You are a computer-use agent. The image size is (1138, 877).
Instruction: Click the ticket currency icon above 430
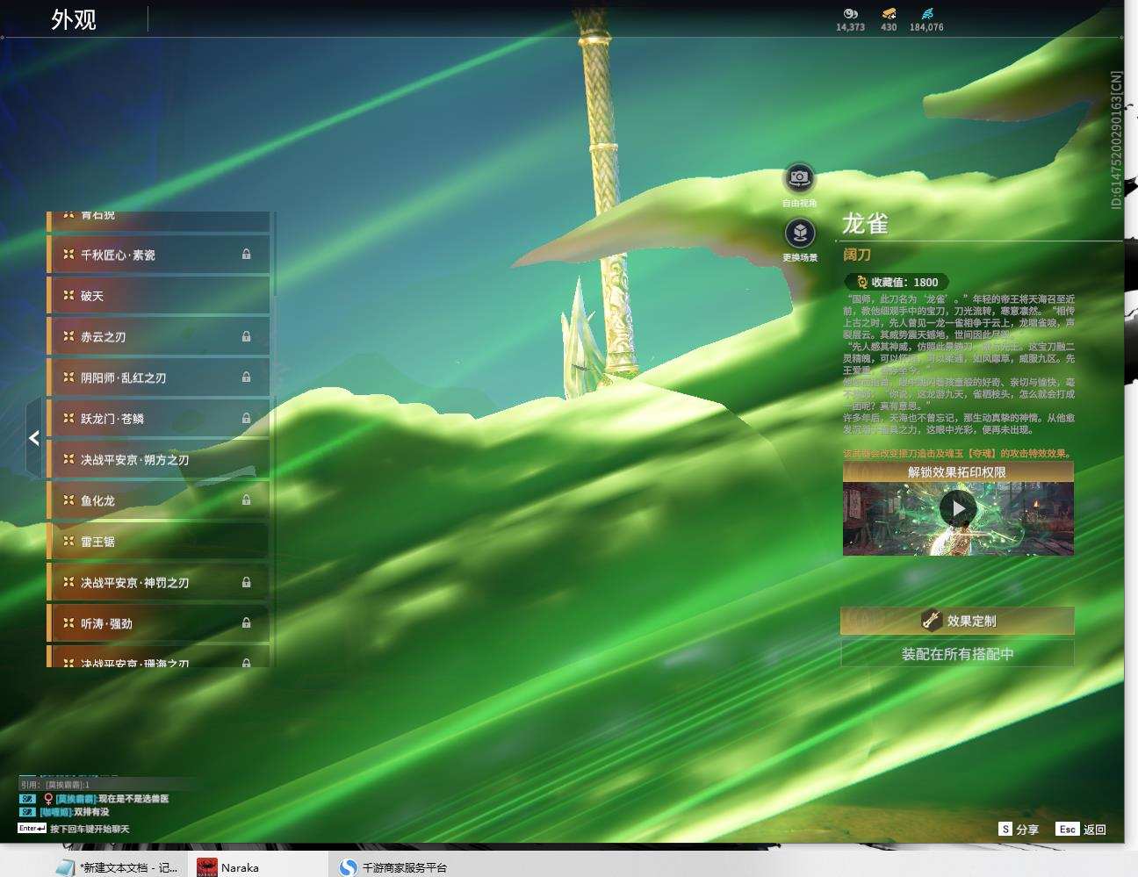[889, 14]
